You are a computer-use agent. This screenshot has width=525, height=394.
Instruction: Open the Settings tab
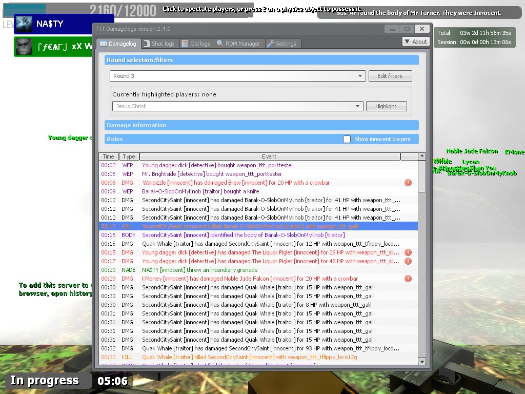(282, 44)
